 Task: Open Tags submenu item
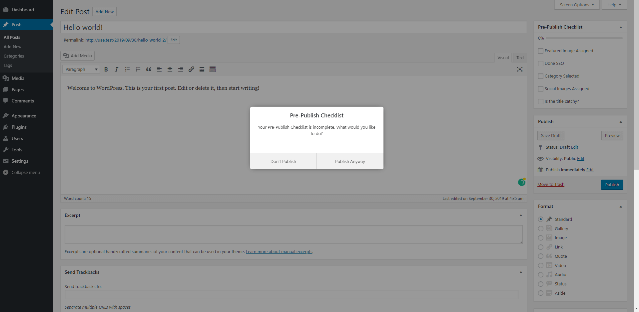click(8, 65)
